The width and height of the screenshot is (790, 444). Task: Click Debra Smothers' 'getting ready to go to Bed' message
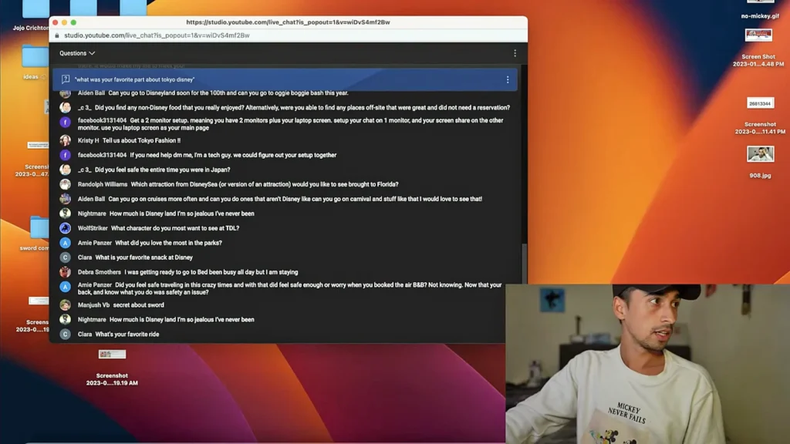click(x=211, y=272)
